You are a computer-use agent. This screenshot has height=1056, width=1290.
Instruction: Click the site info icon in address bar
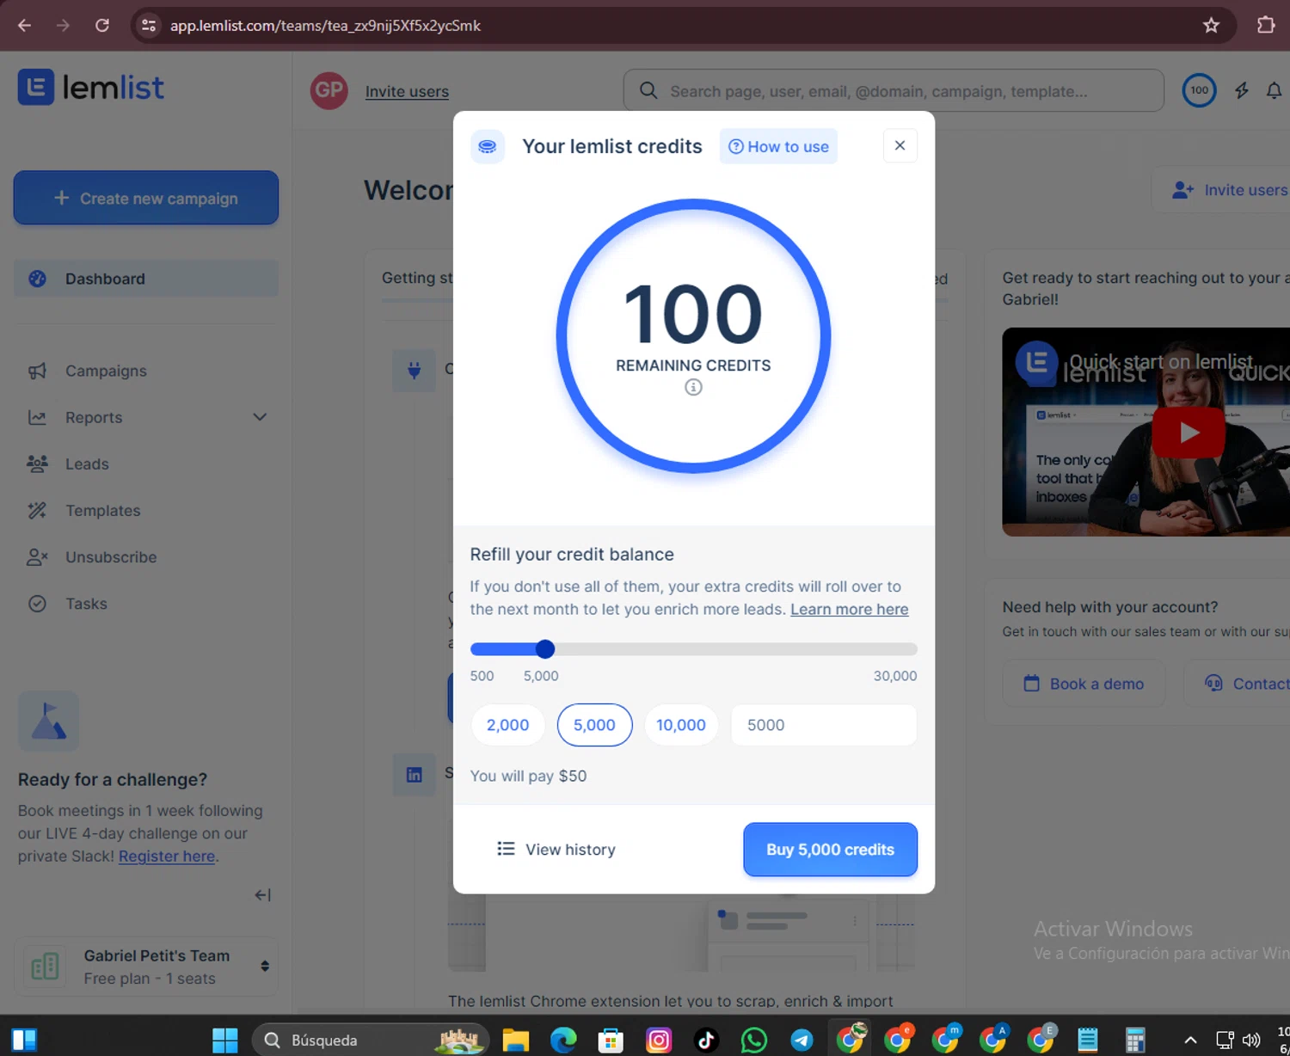[149, 25]
